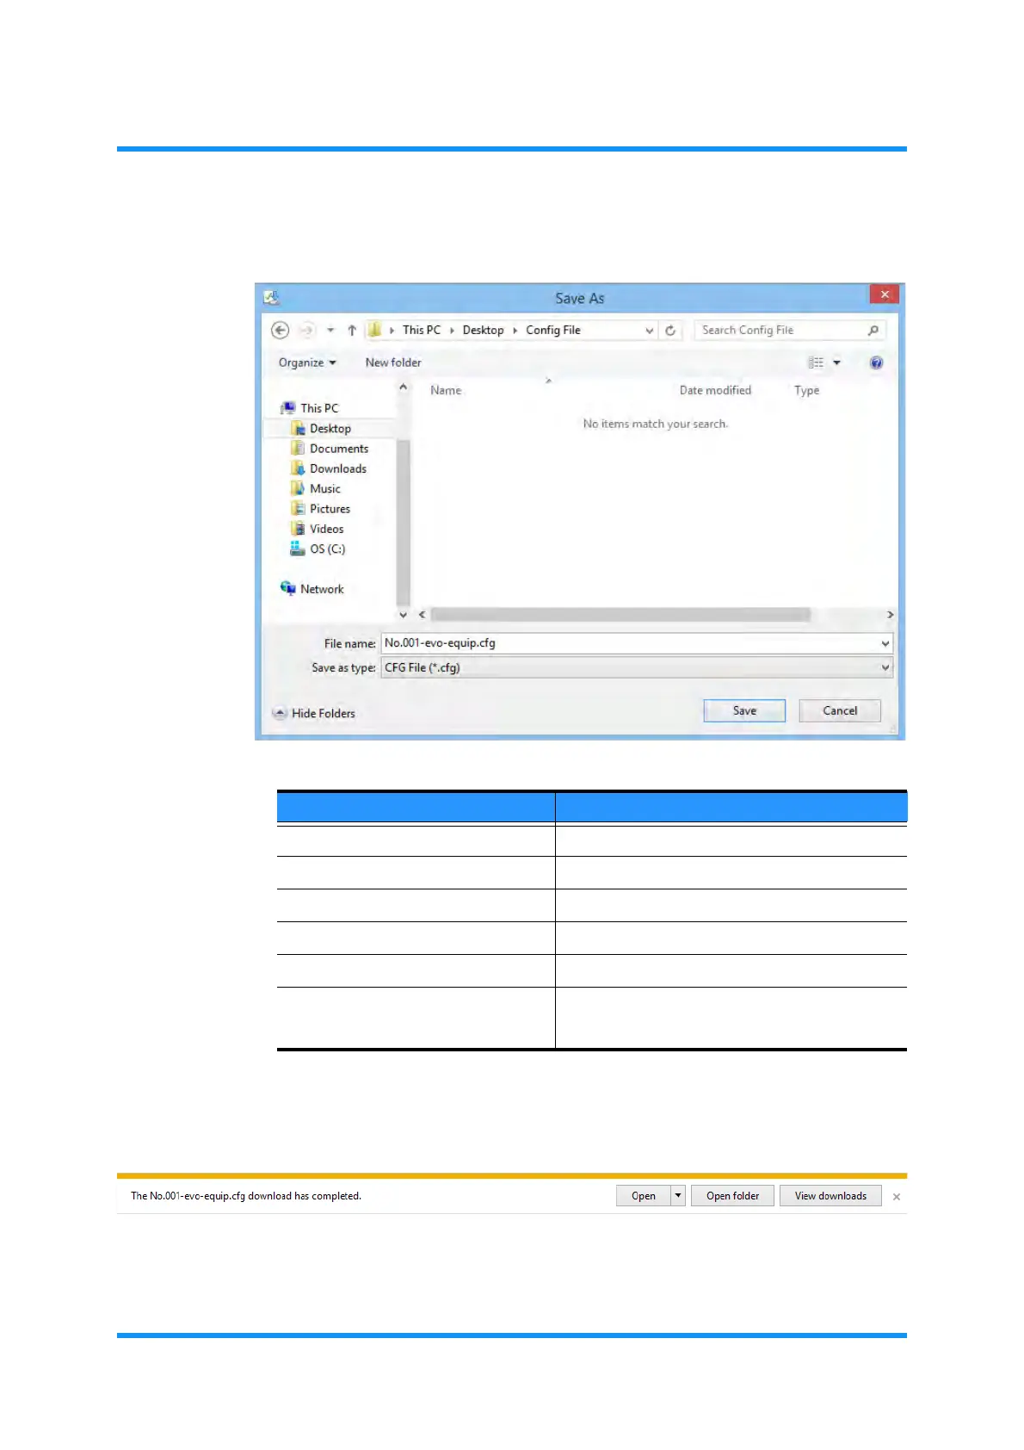
Task: Click the navigation pane scroll down arrow
Action: pos(403,615)
